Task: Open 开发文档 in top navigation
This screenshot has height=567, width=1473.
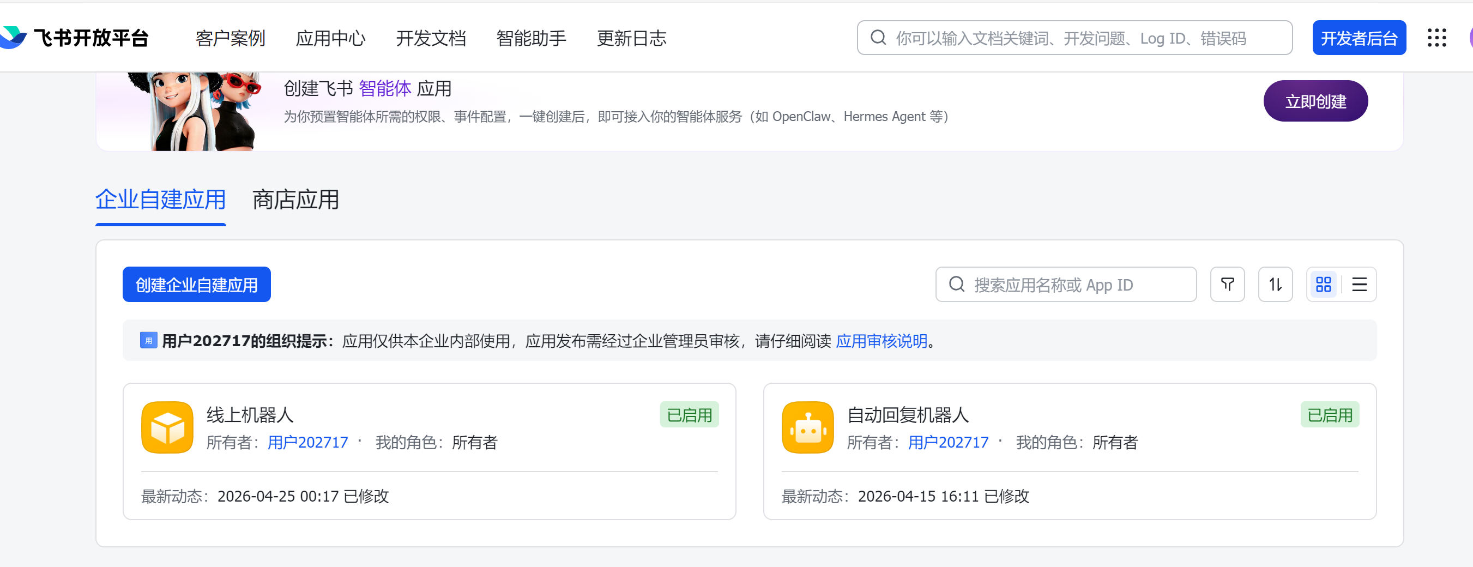Action: coord(431,38)
